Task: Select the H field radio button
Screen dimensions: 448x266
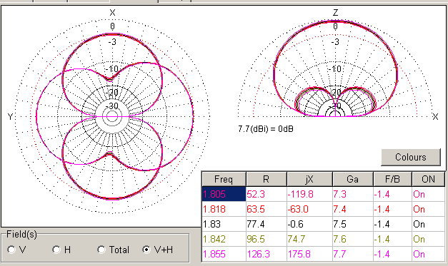Action: tap(56, 250)
